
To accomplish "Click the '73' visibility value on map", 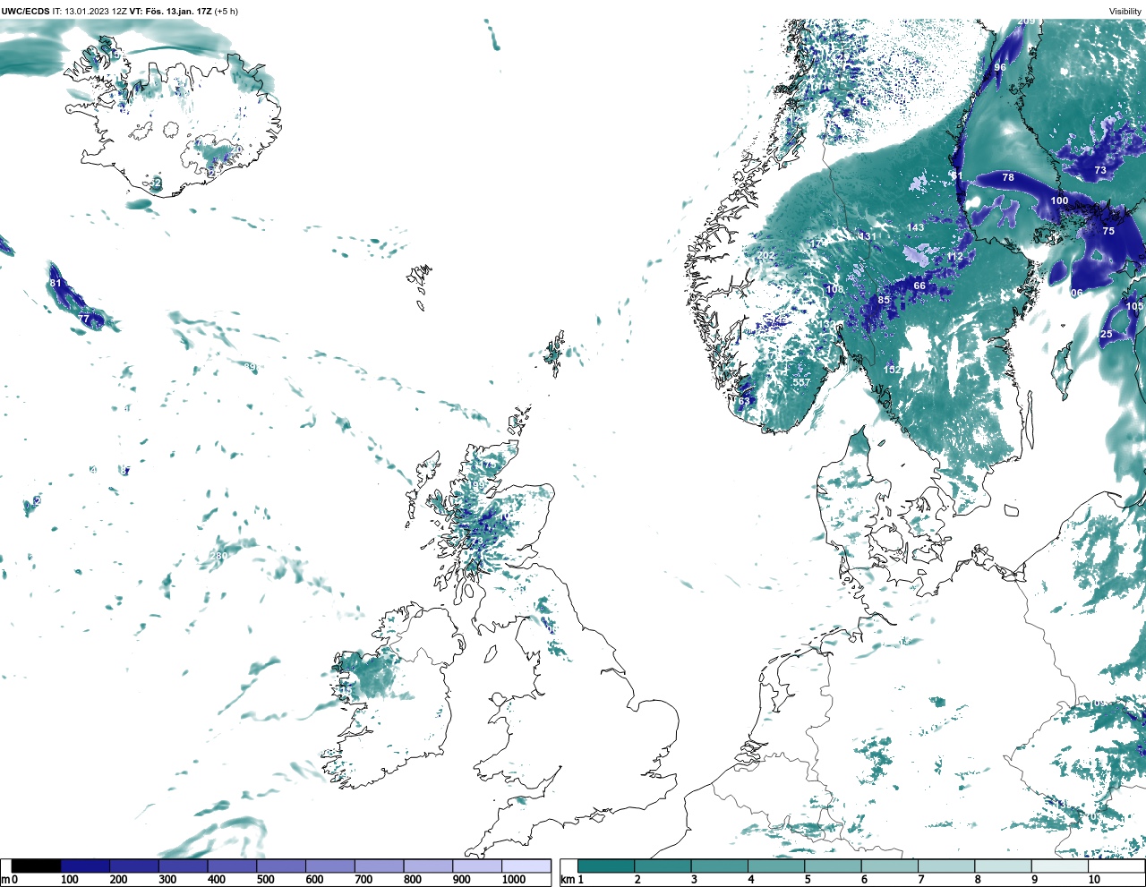I will pos(1100,170).
